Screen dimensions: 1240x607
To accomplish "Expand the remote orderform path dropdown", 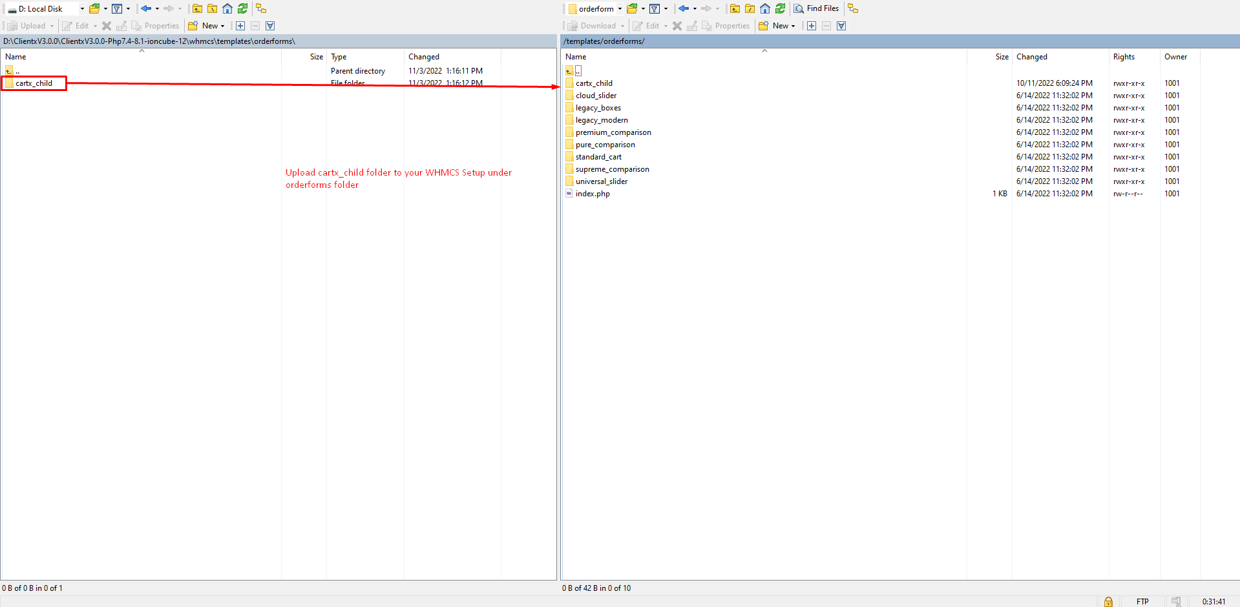I will [x=620, y=9].
